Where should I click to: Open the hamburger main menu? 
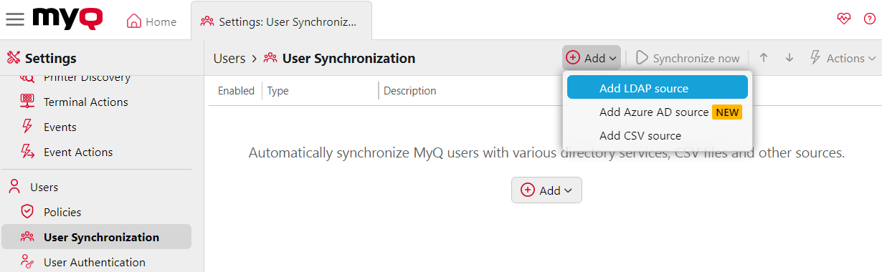pos(15,20)
